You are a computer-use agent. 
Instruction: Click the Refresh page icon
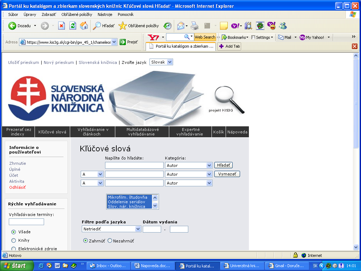tap(73, 26)
